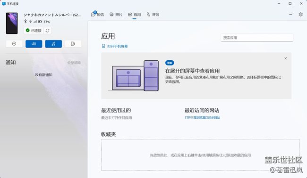Click the device name ジャクキのファントムシルバー
The image size is (307, 178).
click(x=52, y=15)
